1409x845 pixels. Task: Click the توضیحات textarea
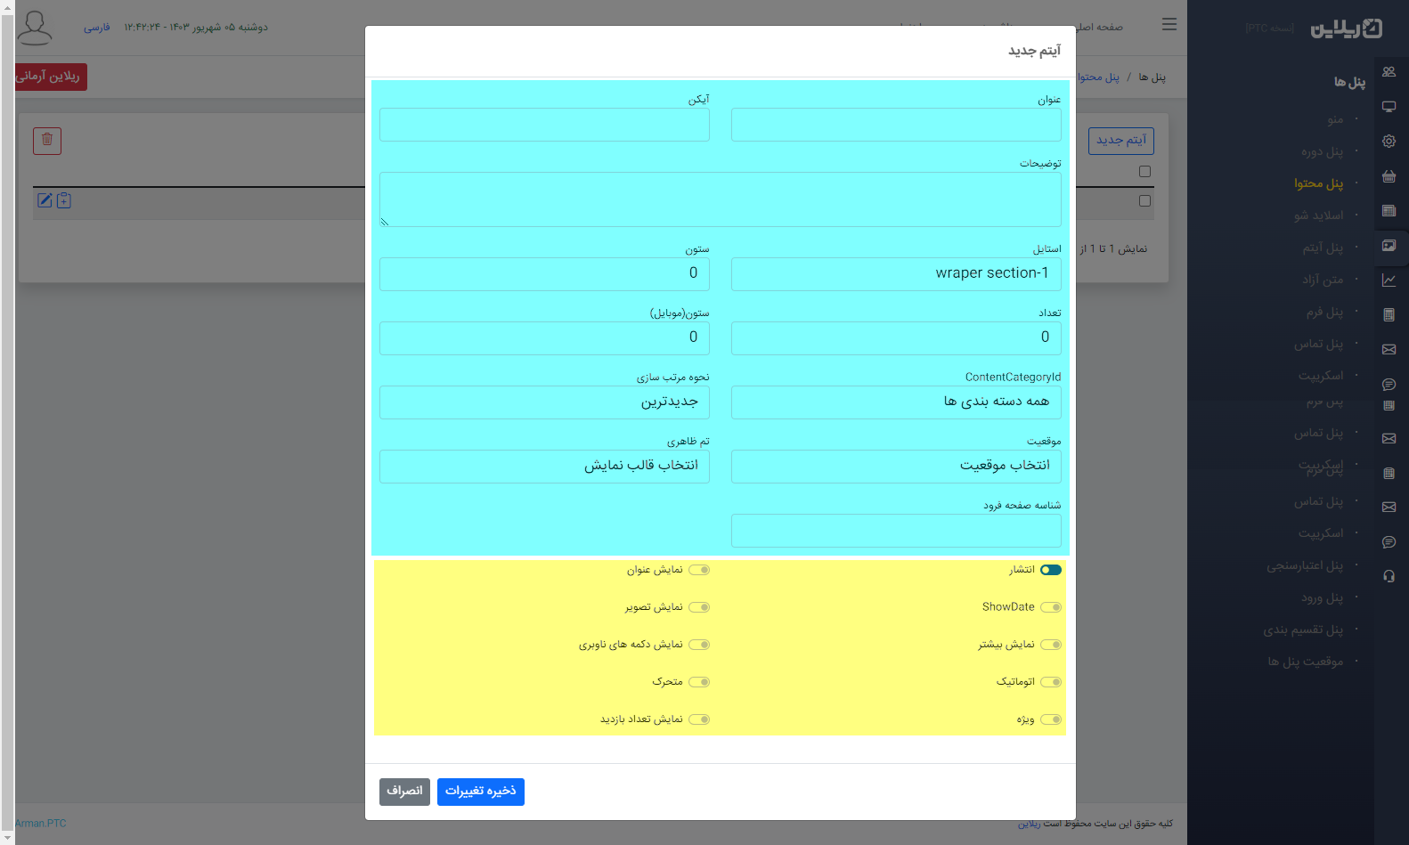point(721,199)
